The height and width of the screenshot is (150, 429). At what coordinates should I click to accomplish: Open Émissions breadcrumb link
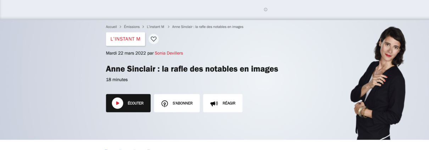(x=132, y=27)
